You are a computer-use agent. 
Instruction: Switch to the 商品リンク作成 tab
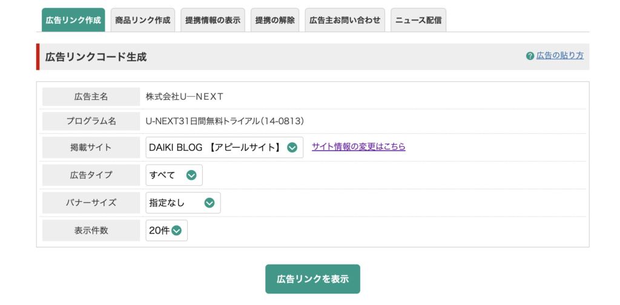coord(143,20)
